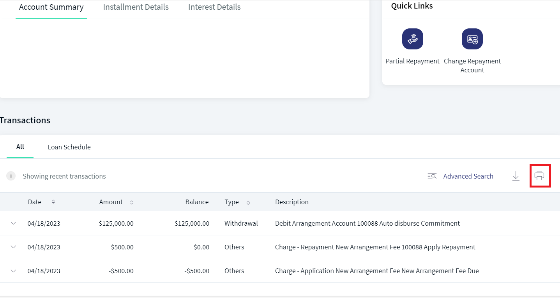Screen dimensions: 560x298
Task: Click the info icon beside Showing recent transactions
Action: click(11, 176)
